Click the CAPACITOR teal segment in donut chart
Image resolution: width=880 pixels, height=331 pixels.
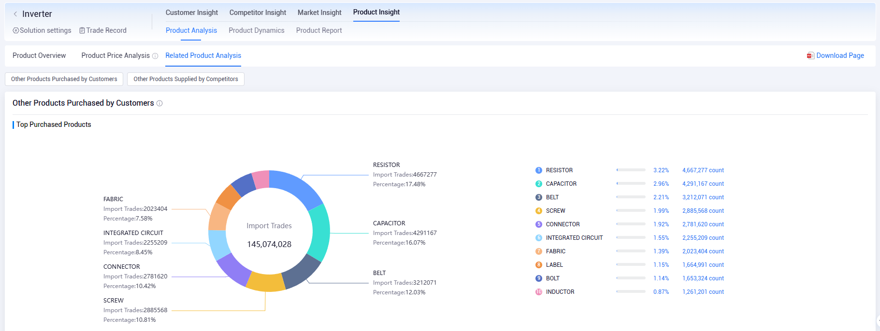tap(319, 232)
